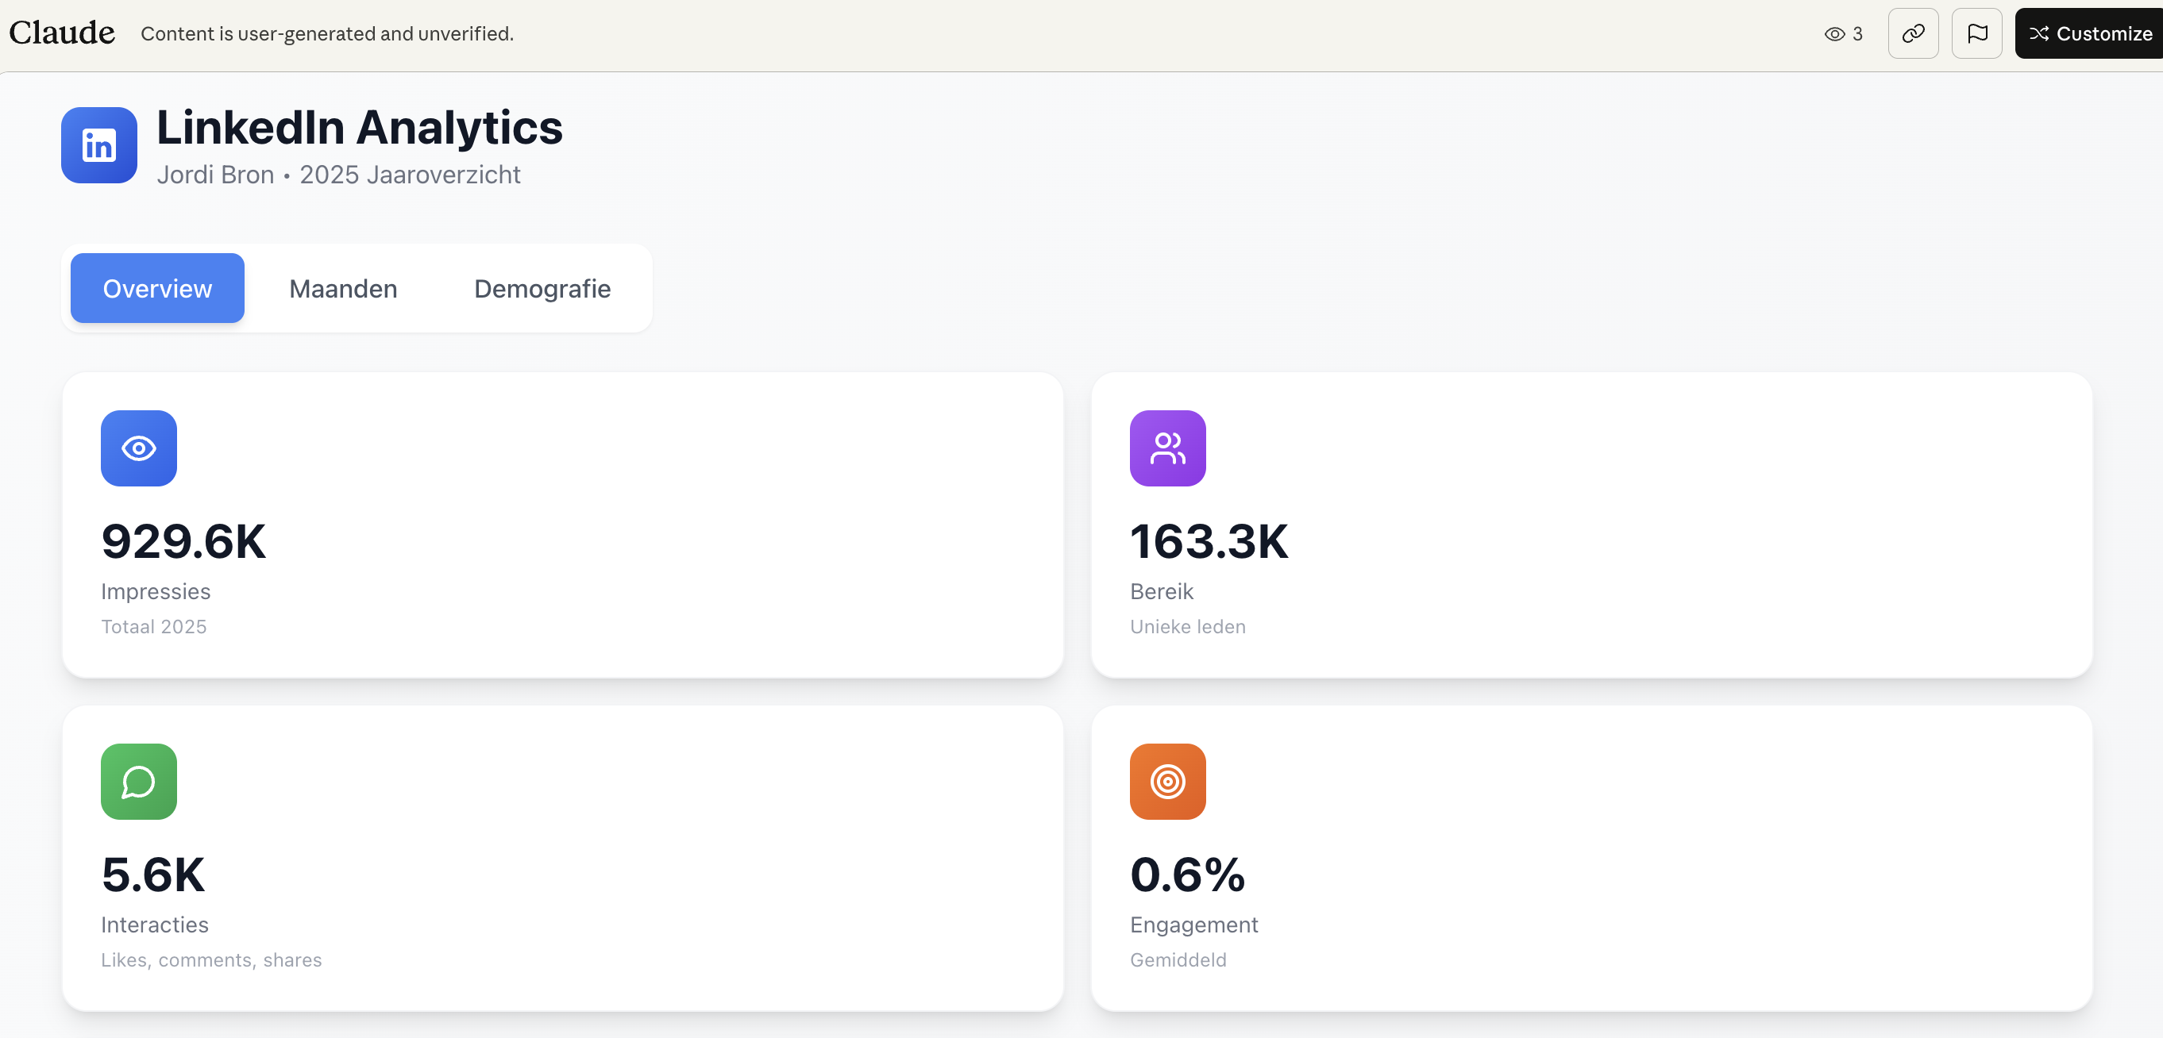
Task: Click the 0.6% Engagement figure
Action: (x=1187, y=875)
